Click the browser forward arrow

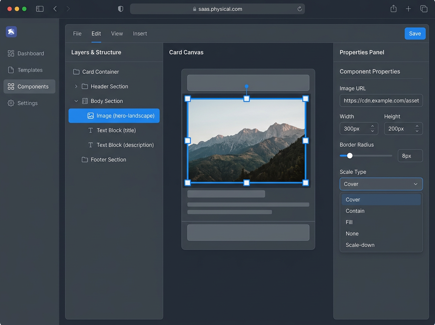[x=68, y=9]
